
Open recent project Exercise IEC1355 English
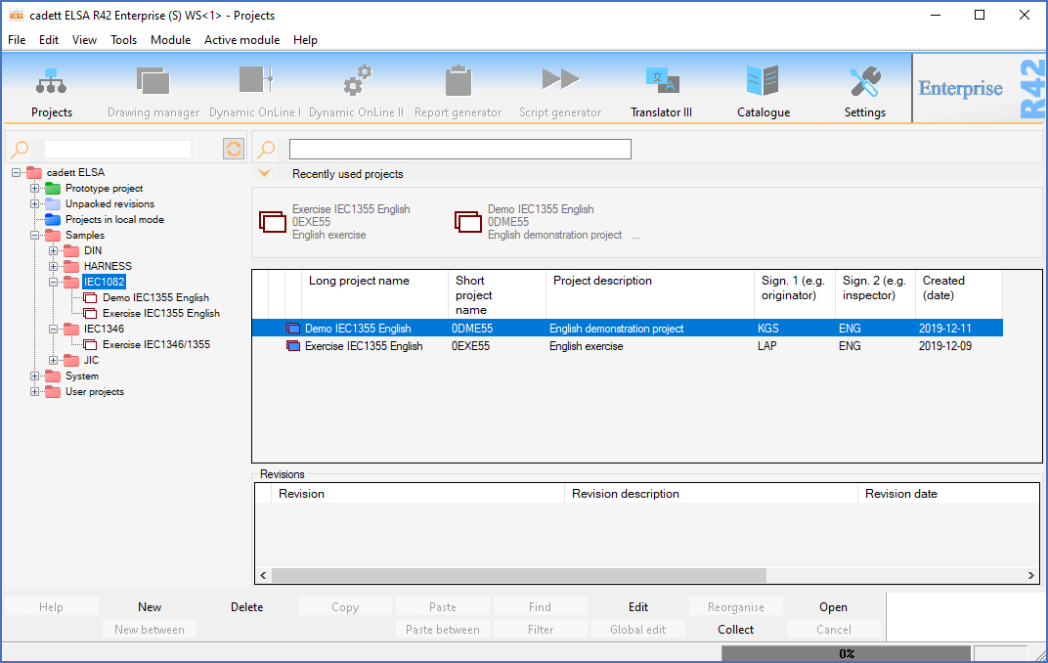tap(334, 222)
